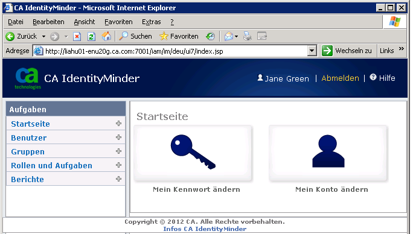Viewport: 413px width, 234px height.
Task: Open the Bearbeiten menu
Action: [48, 22]
